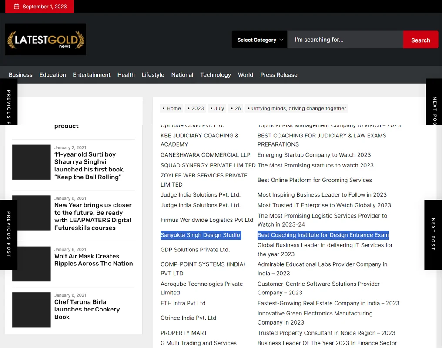Image resolution: width=442 pixels, height=348 pixels.
Task: Click the calendar icon beside the date
Action: 17,7
